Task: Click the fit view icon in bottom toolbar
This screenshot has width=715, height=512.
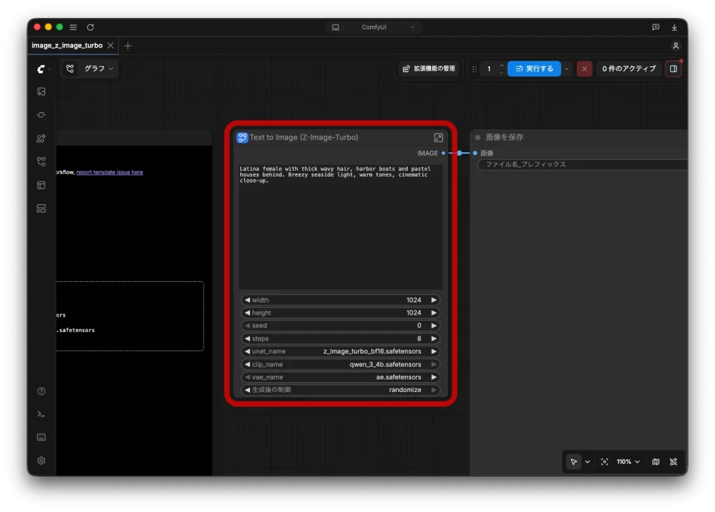Action: [x=605, y=462]
